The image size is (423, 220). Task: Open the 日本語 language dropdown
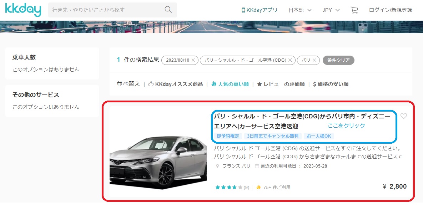click(299, 10)
